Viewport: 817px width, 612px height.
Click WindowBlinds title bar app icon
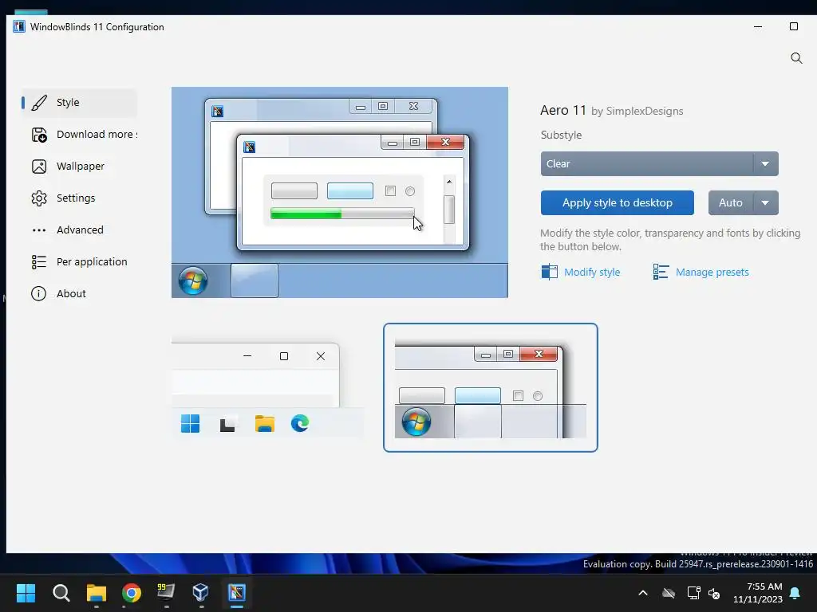click(x=19, y=26)
